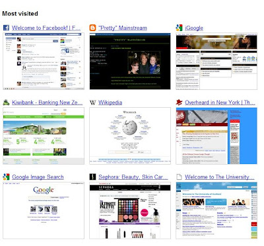Viewport: 264px width, 246px height.
Task: Click the Google favicon next to iGoogle
Action: pos(180,28)
